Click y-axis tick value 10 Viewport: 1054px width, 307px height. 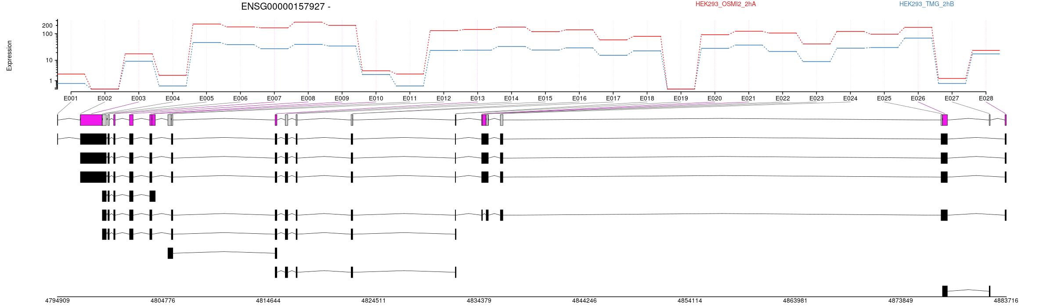pyautogui.click(x=49, y=61)
